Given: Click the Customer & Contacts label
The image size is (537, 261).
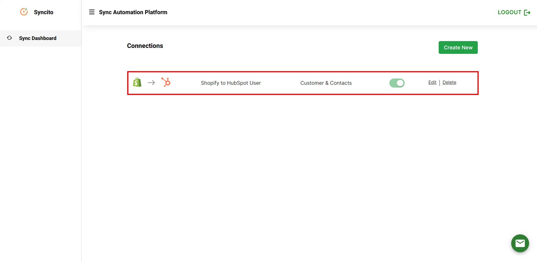Looking at the screenshot, I should tap(326, 83).
